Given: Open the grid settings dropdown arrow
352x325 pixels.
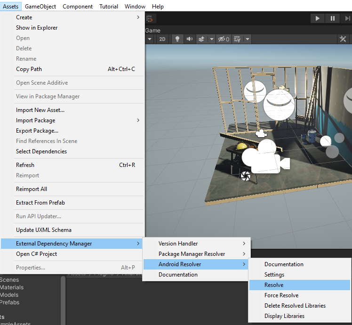Looking at the screenshot, I should click(x=248, y=39).
